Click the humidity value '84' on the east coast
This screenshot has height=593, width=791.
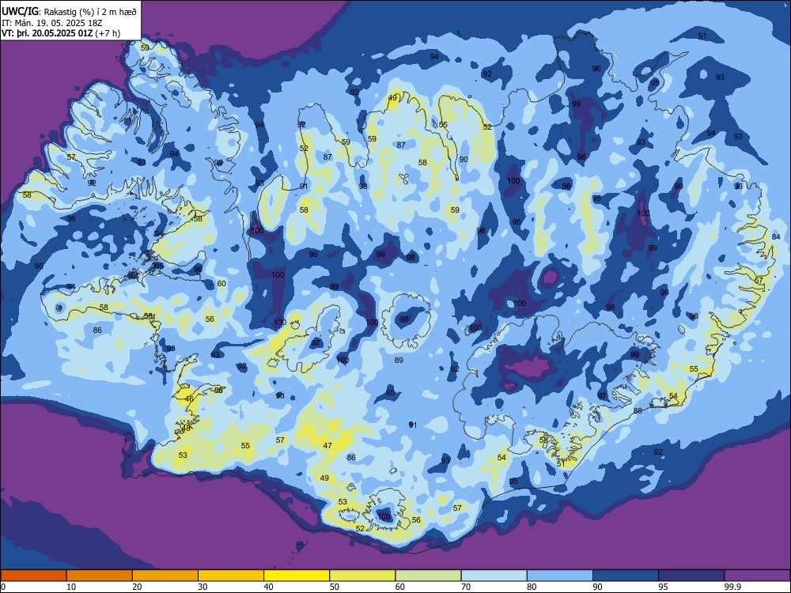point(777,237)
